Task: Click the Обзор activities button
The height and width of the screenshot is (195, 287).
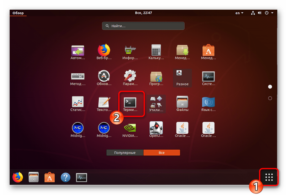Action: [x=18, y=13]
